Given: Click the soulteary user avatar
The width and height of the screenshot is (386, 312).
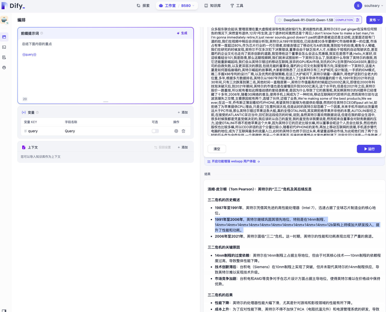Looking at the screenshot, I should 358,6.
